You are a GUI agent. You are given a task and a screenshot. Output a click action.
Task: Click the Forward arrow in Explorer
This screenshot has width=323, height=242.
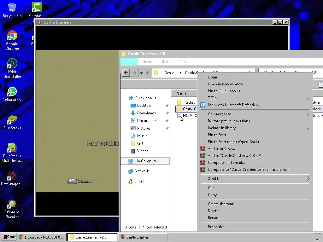coord(134,73)
